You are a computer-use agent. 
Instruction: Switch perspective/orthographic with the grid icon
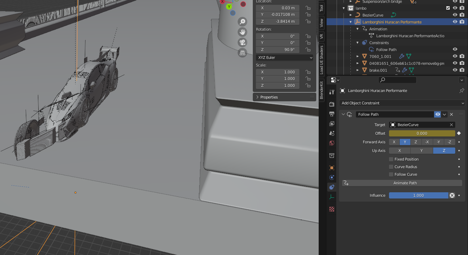coord(242,53)
